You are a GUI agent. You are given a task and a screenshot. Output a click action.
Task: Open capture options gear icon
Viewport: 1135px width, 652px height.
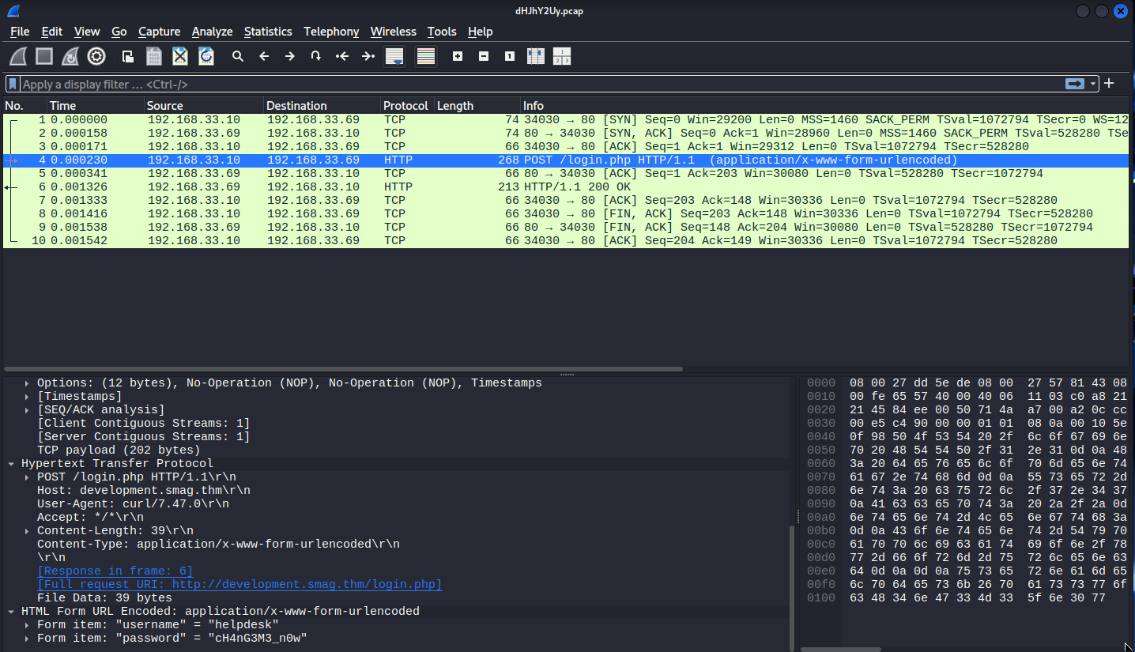coord(96,56)
